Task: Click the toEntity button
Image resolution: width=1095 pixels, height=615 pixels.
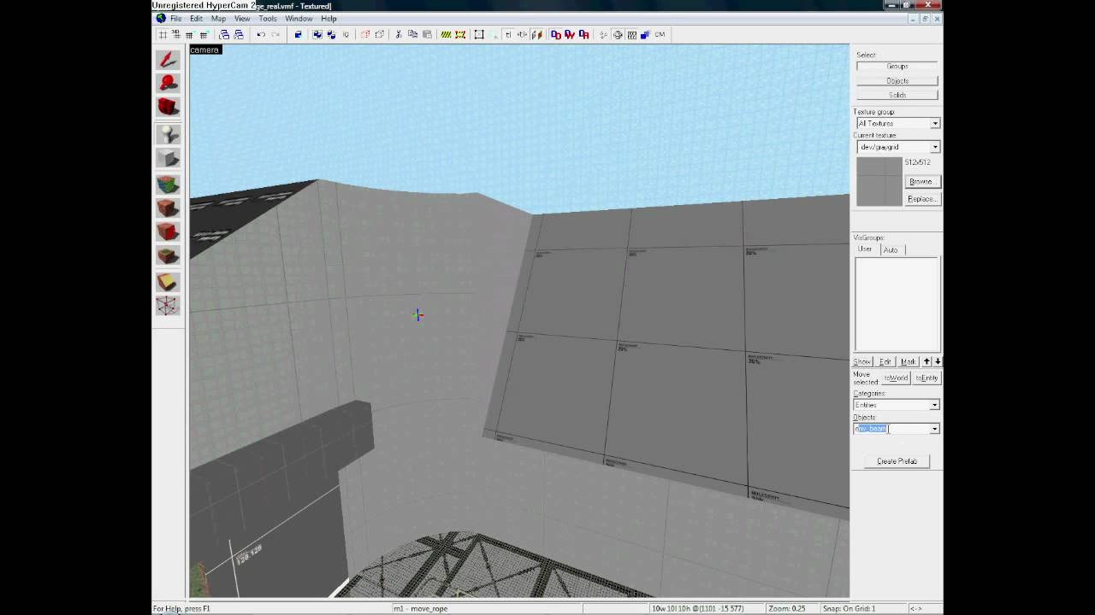Action: (926, 378)
